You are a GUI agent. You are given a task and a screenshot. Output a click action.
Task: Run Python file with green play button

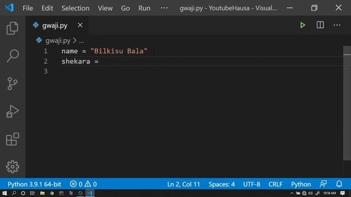click(303, 25)
